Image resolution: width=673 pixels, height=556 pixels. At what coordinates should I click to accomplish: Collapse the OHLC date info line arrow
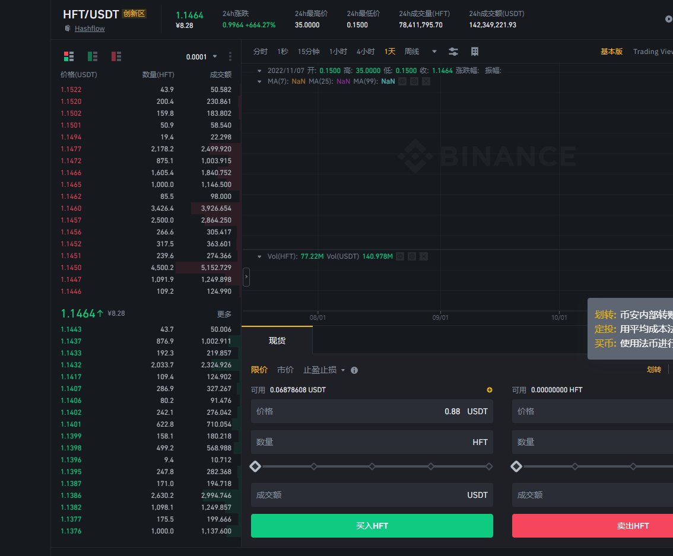[x=259, y=71]
